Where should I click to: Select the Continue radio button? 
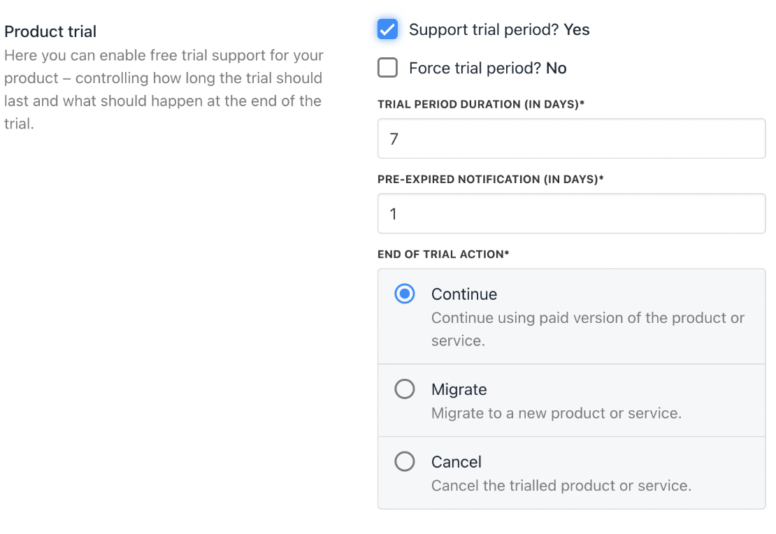(405, 294)
